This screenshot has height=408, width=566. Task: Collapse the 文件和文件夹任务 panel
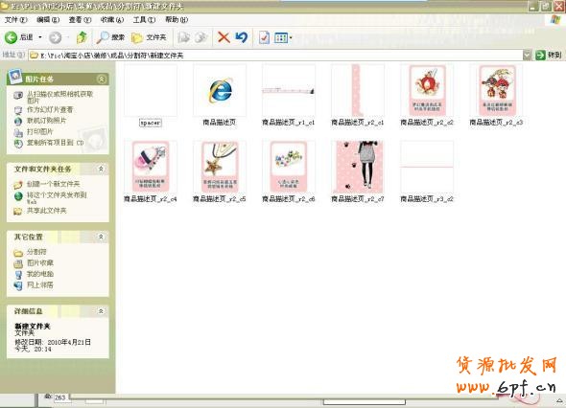coord(101,169)
